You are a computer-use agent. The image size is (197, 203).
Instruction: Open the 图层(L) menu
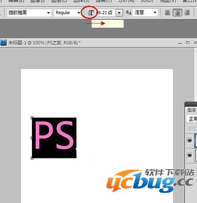[59, 1]
